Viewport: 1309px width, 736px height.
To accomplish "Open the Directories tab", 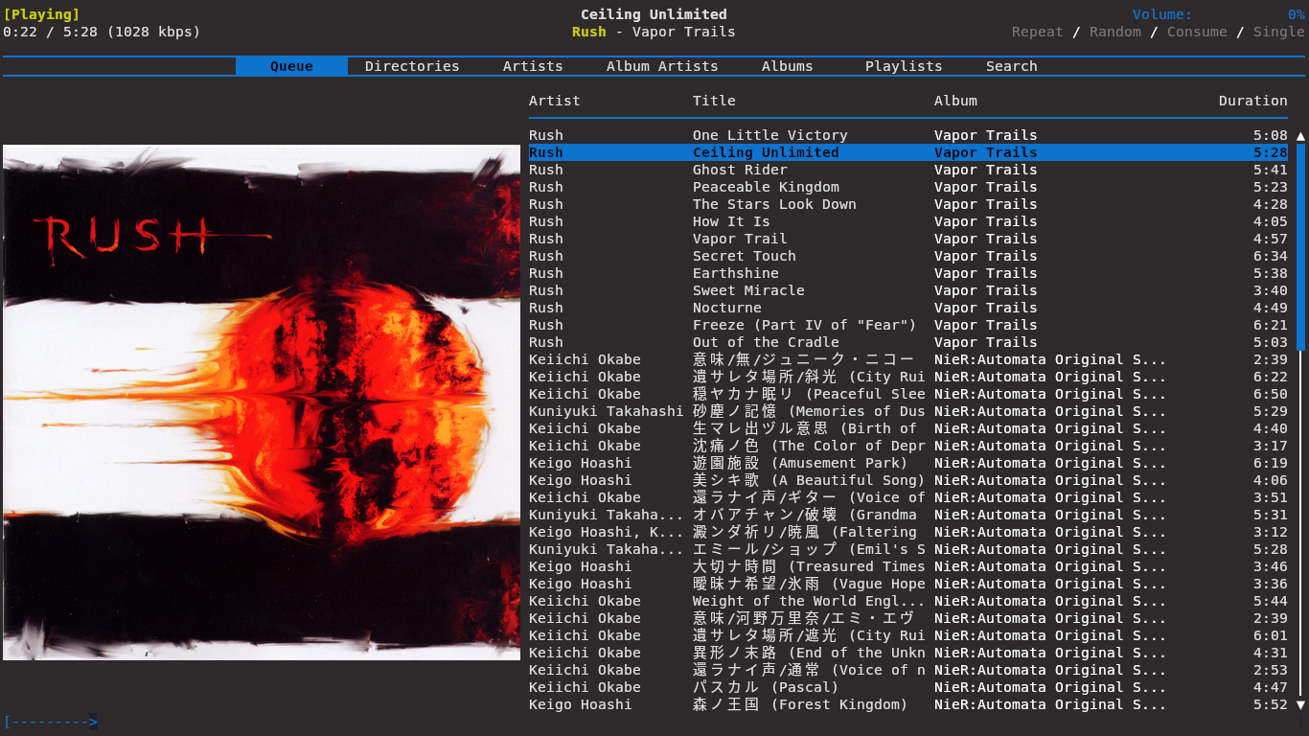I will pyautogui.click(x=412, y=66).
